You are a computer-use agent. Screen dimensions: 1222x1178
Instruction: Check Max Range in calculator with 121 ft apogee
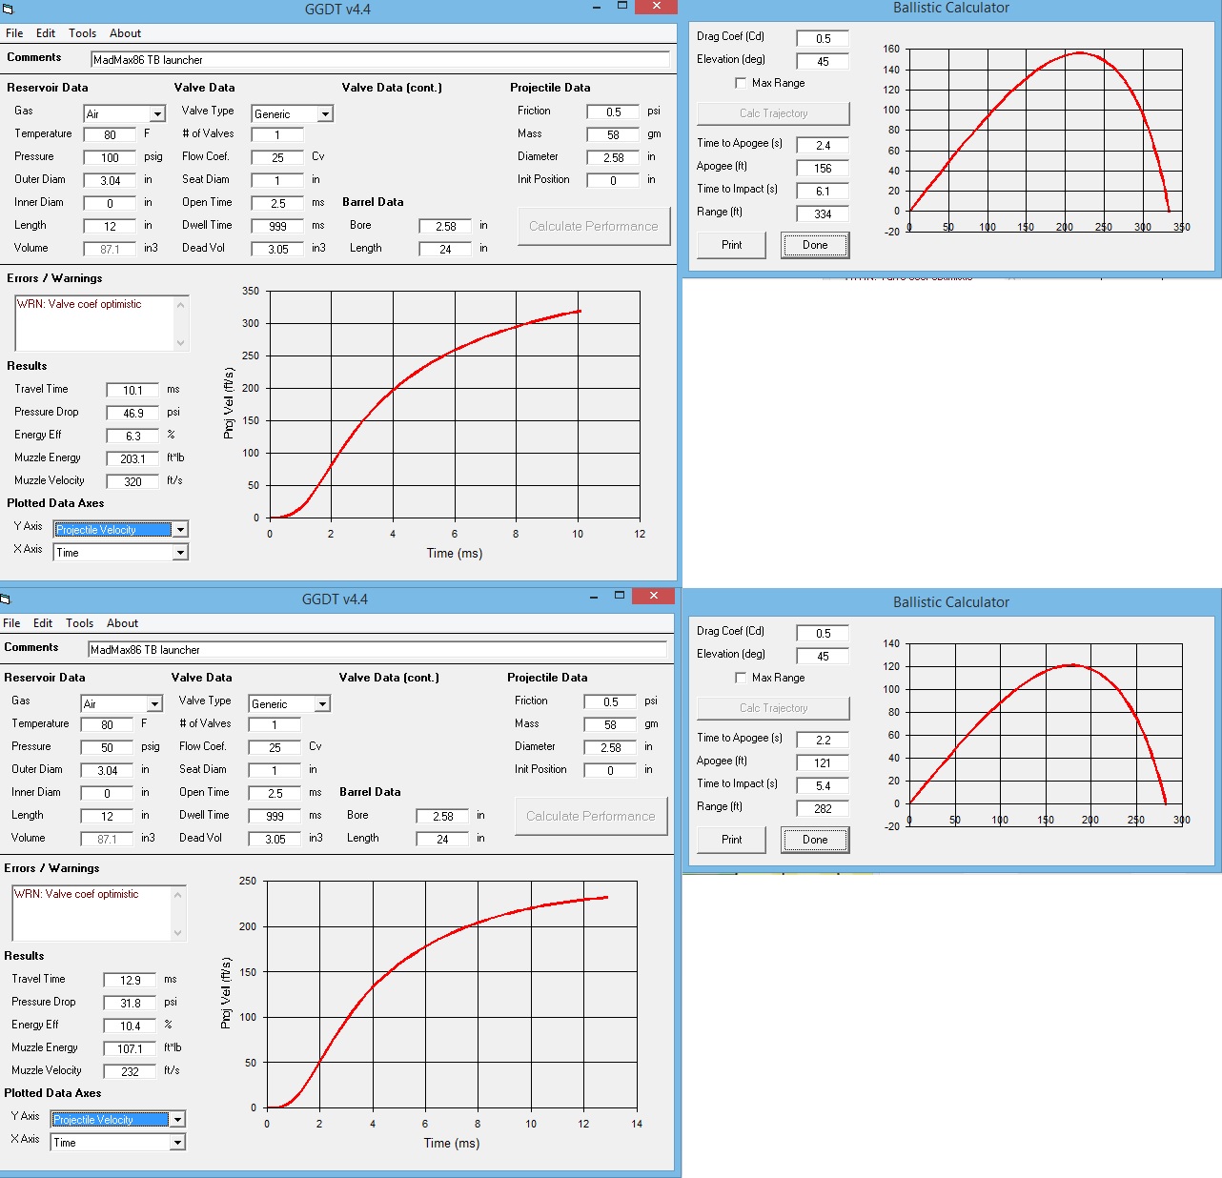(741, 678)
